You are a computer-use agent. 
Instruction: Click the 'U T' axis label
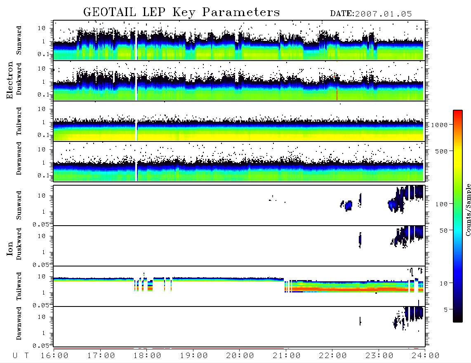[x=21, y=356]
